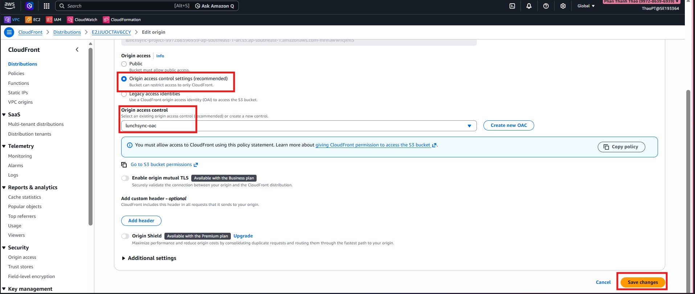Open the AWS console home logo
The width and height of the screenshot is (695, 294).
pos(10,5)
